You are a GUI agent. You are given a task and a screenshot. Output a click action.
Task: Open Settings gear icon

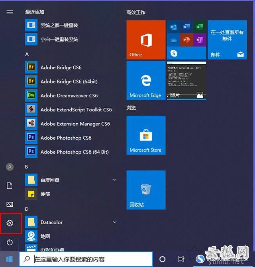tap(10, 223)
